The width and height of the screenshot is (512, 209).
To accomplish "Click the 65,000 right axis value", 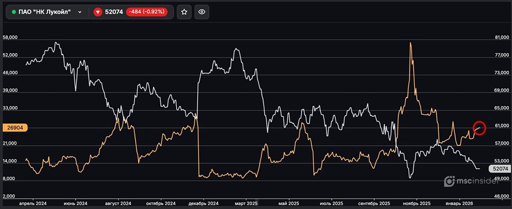I will (502, 108).
